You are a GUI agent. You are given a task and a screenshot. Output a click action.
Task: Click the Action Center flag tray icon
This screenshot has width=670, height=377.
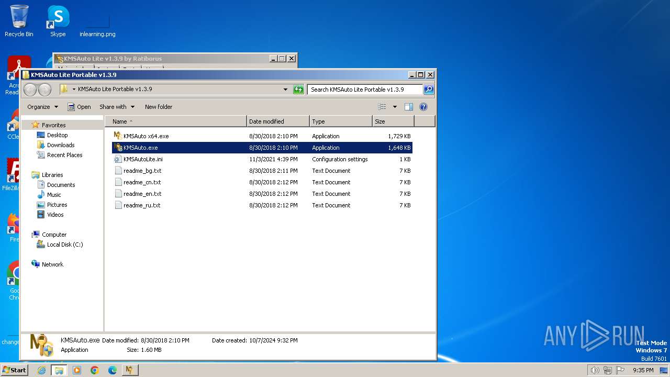tap(620, 370)
